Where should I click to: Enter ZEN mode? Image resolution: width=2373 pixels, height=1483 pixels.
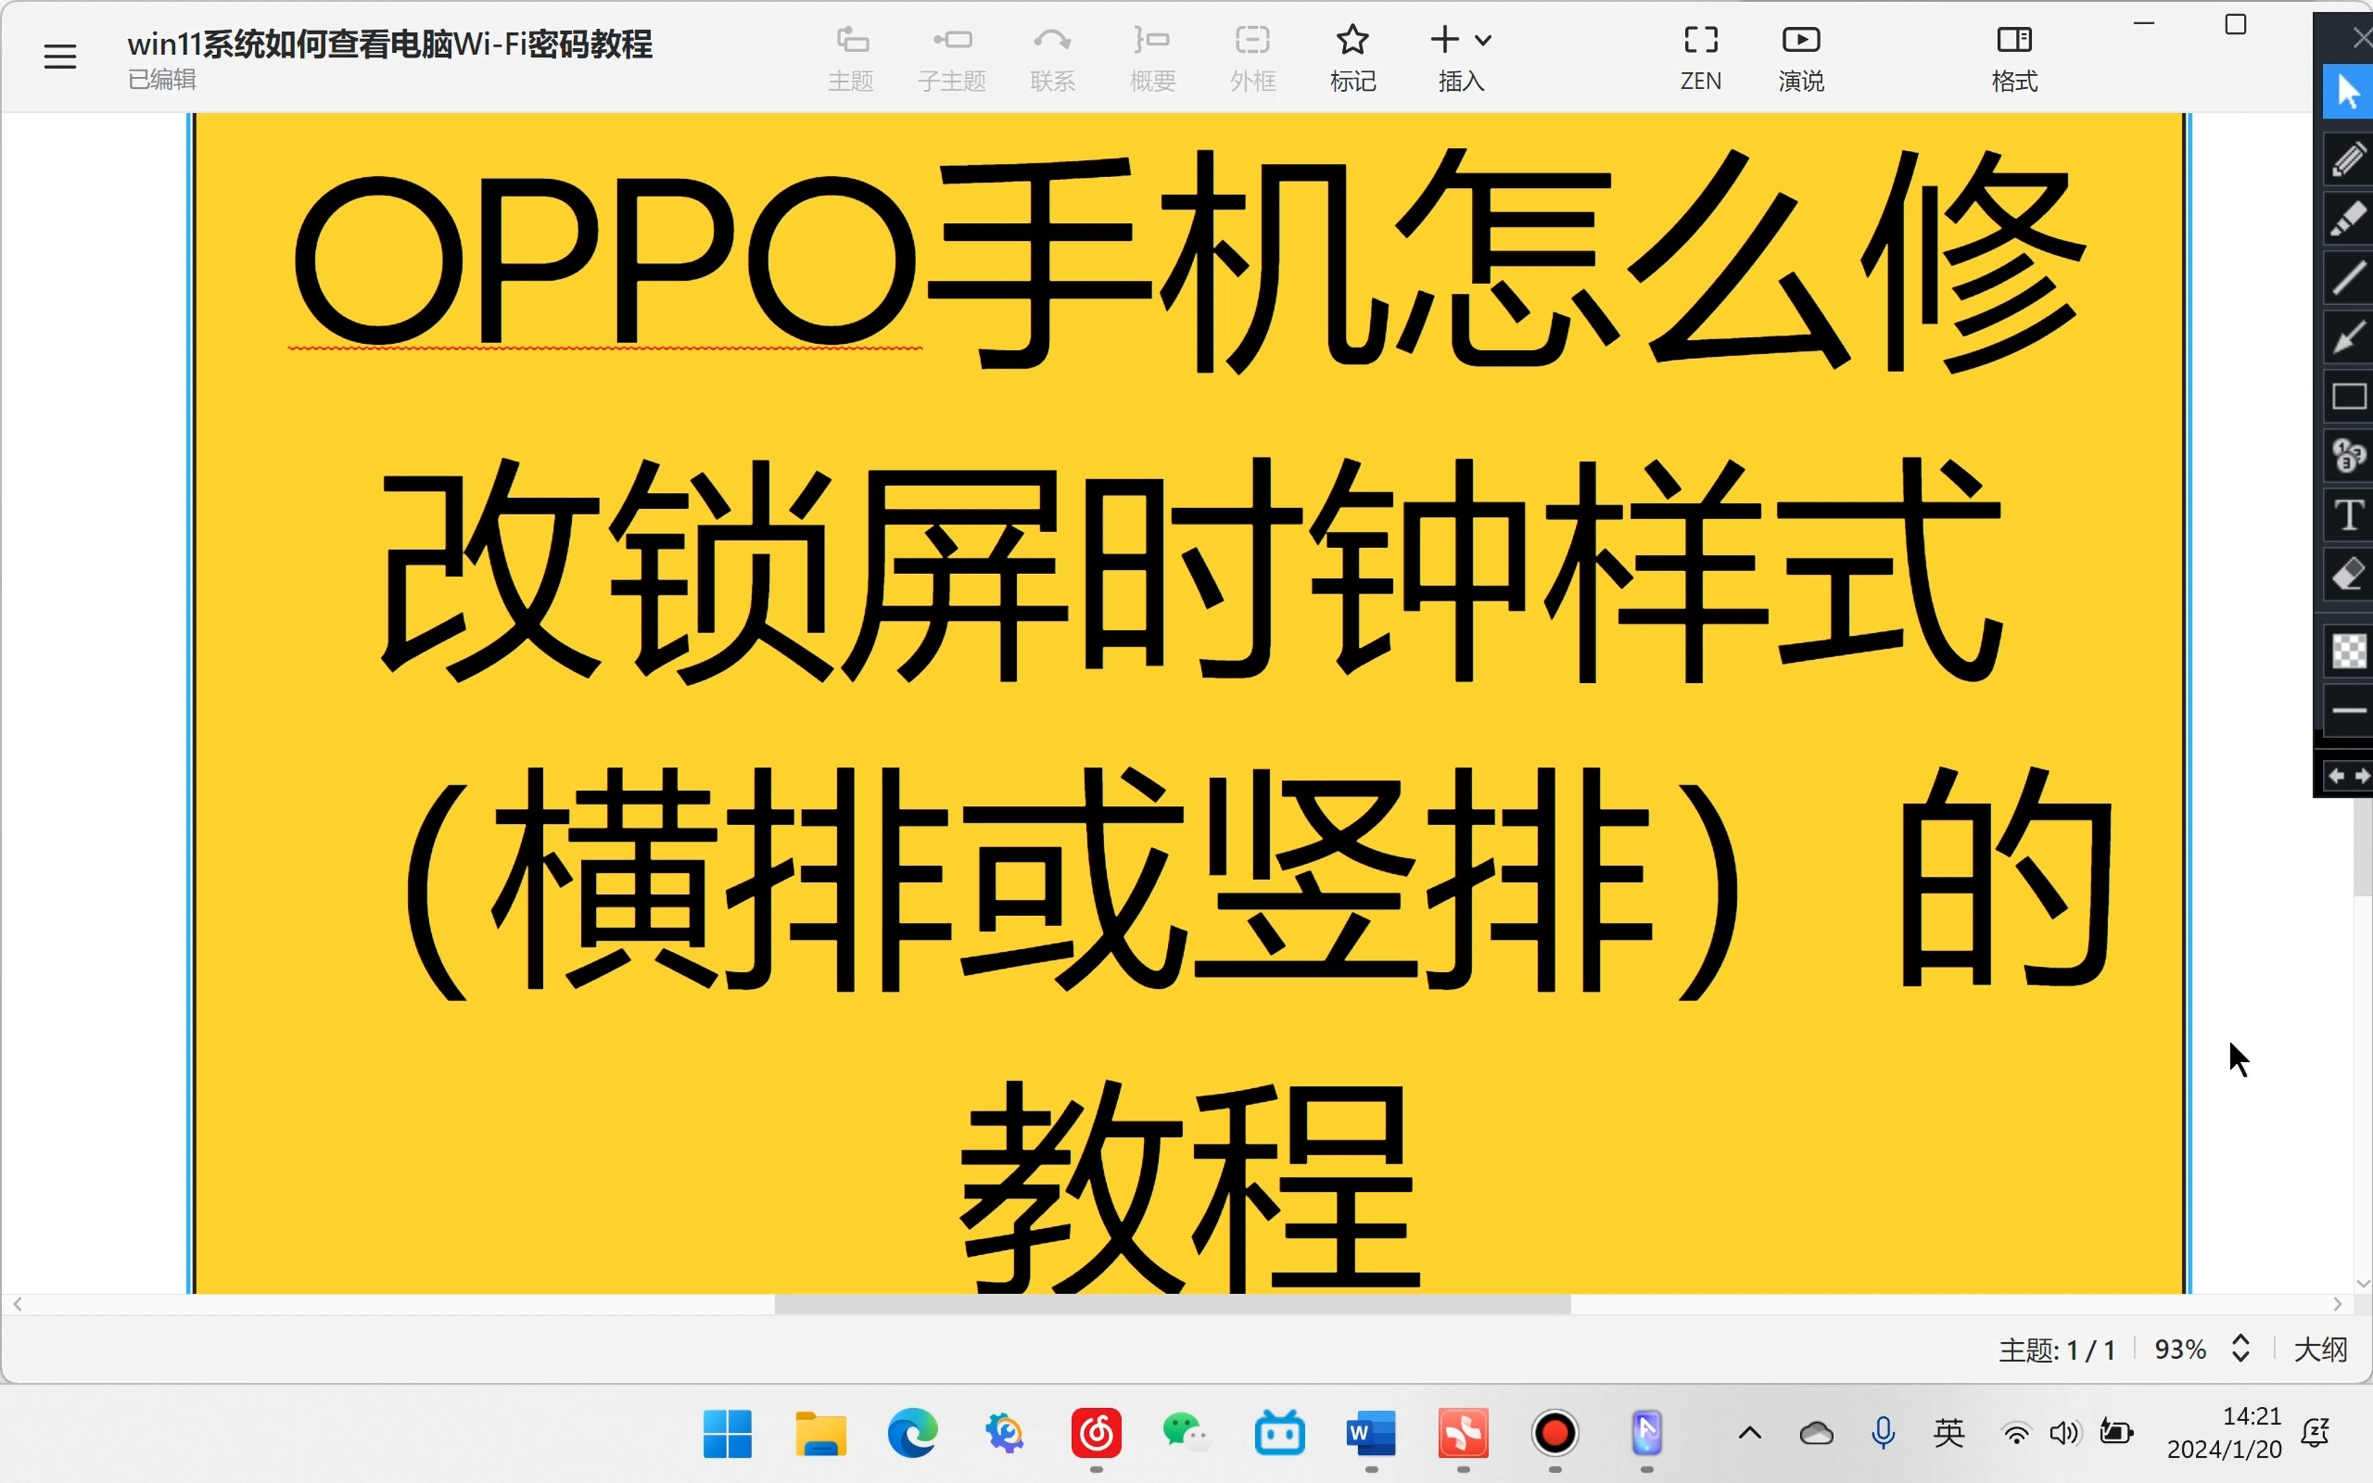tap(1700, 59)
